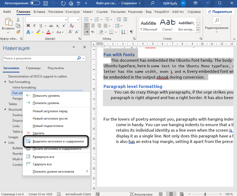Click the Bold formatting icon
This screenshot has width=237, height=196.
pos(28,25)
